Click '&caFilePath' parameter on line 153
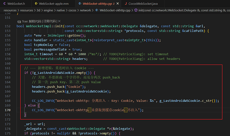This screenshot has height=136, width=230. tap(193, 31)
